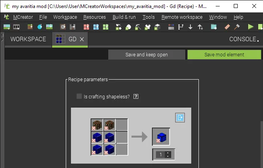Click the armor chestplate pack maker icon
Image resolution: width=263 pixels, height=168 pixels.
click(x=148, y=27)
